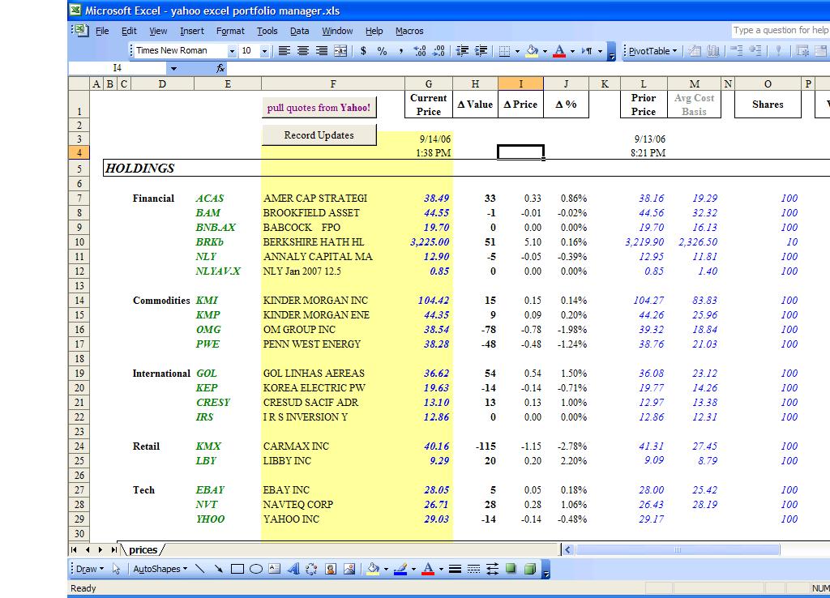Open the AutoShapes dropdown menu
830x598 pixels.
160,569
